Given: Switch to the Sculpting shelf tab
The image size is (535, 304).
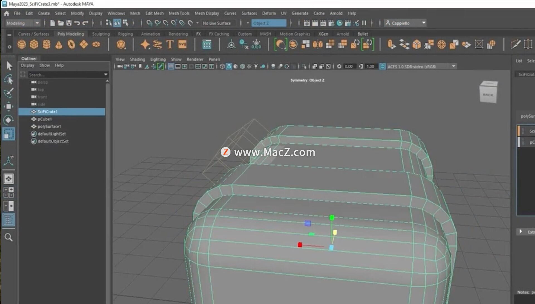Looking at the screenshot, I should [101, 34].
